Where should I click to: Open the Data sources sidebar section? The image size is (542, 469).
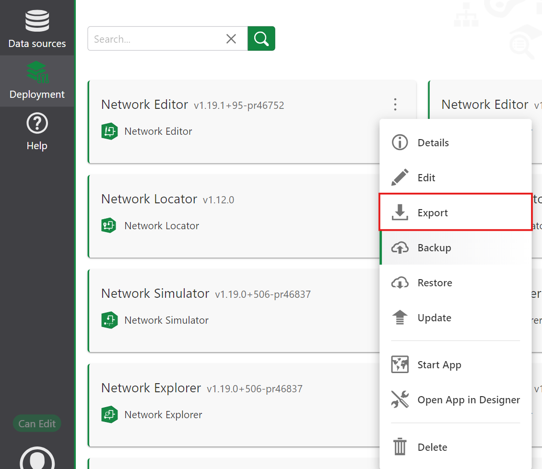[x=37, y=28]
